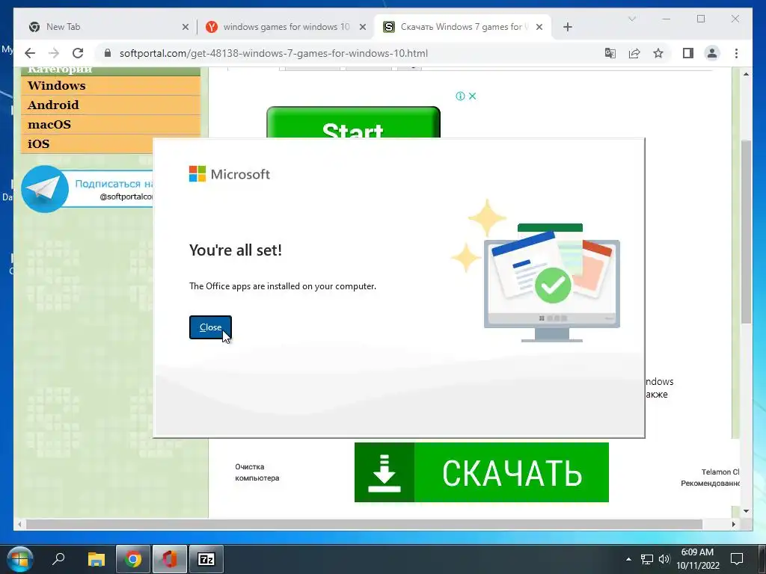Switch to windows games for windows 10 tab
The width and height of the screenshot is (766, 574).
point(287,27)
